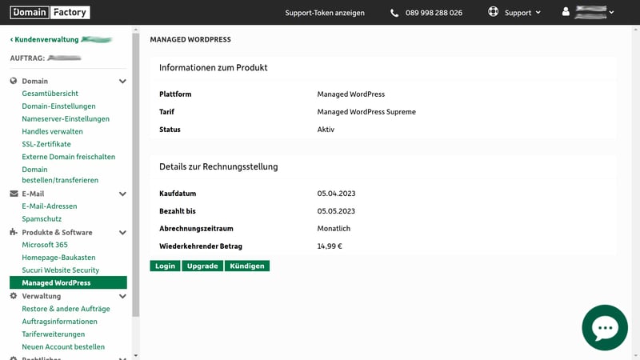Click the DomainFactory logo
Screen dimensions: 640x360
[50, 12]
